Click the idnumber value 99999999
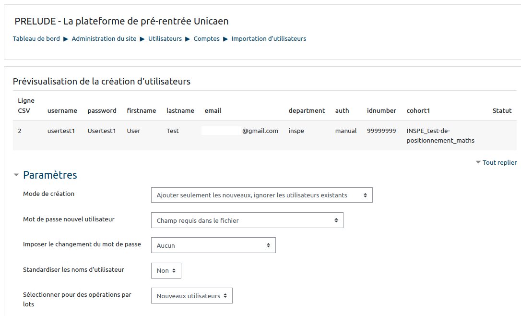 (x=381, y=131)
